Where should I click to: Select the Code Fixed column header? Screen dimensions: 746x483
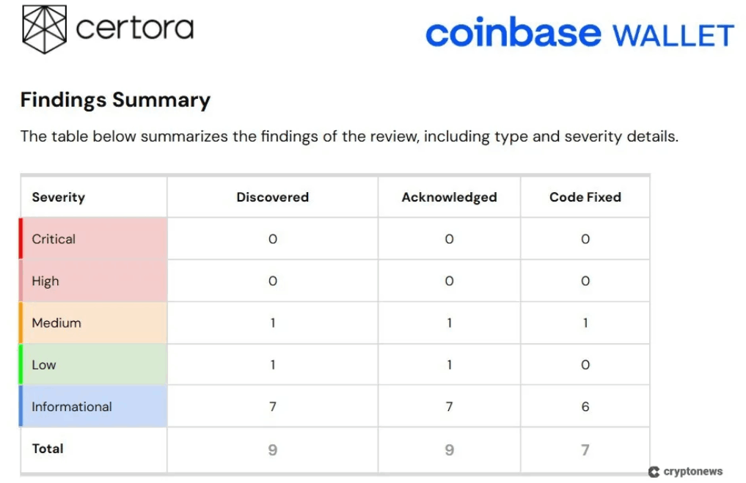(x=585, y=196)
